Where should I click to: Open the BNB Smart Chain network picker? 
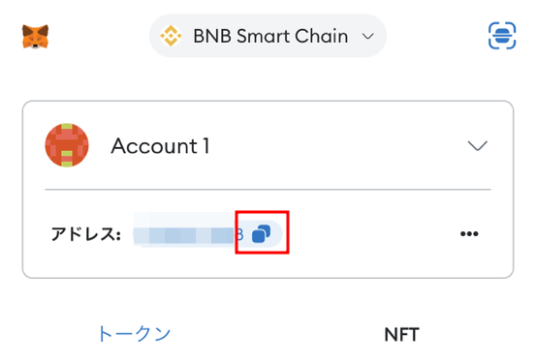point(268,36)
